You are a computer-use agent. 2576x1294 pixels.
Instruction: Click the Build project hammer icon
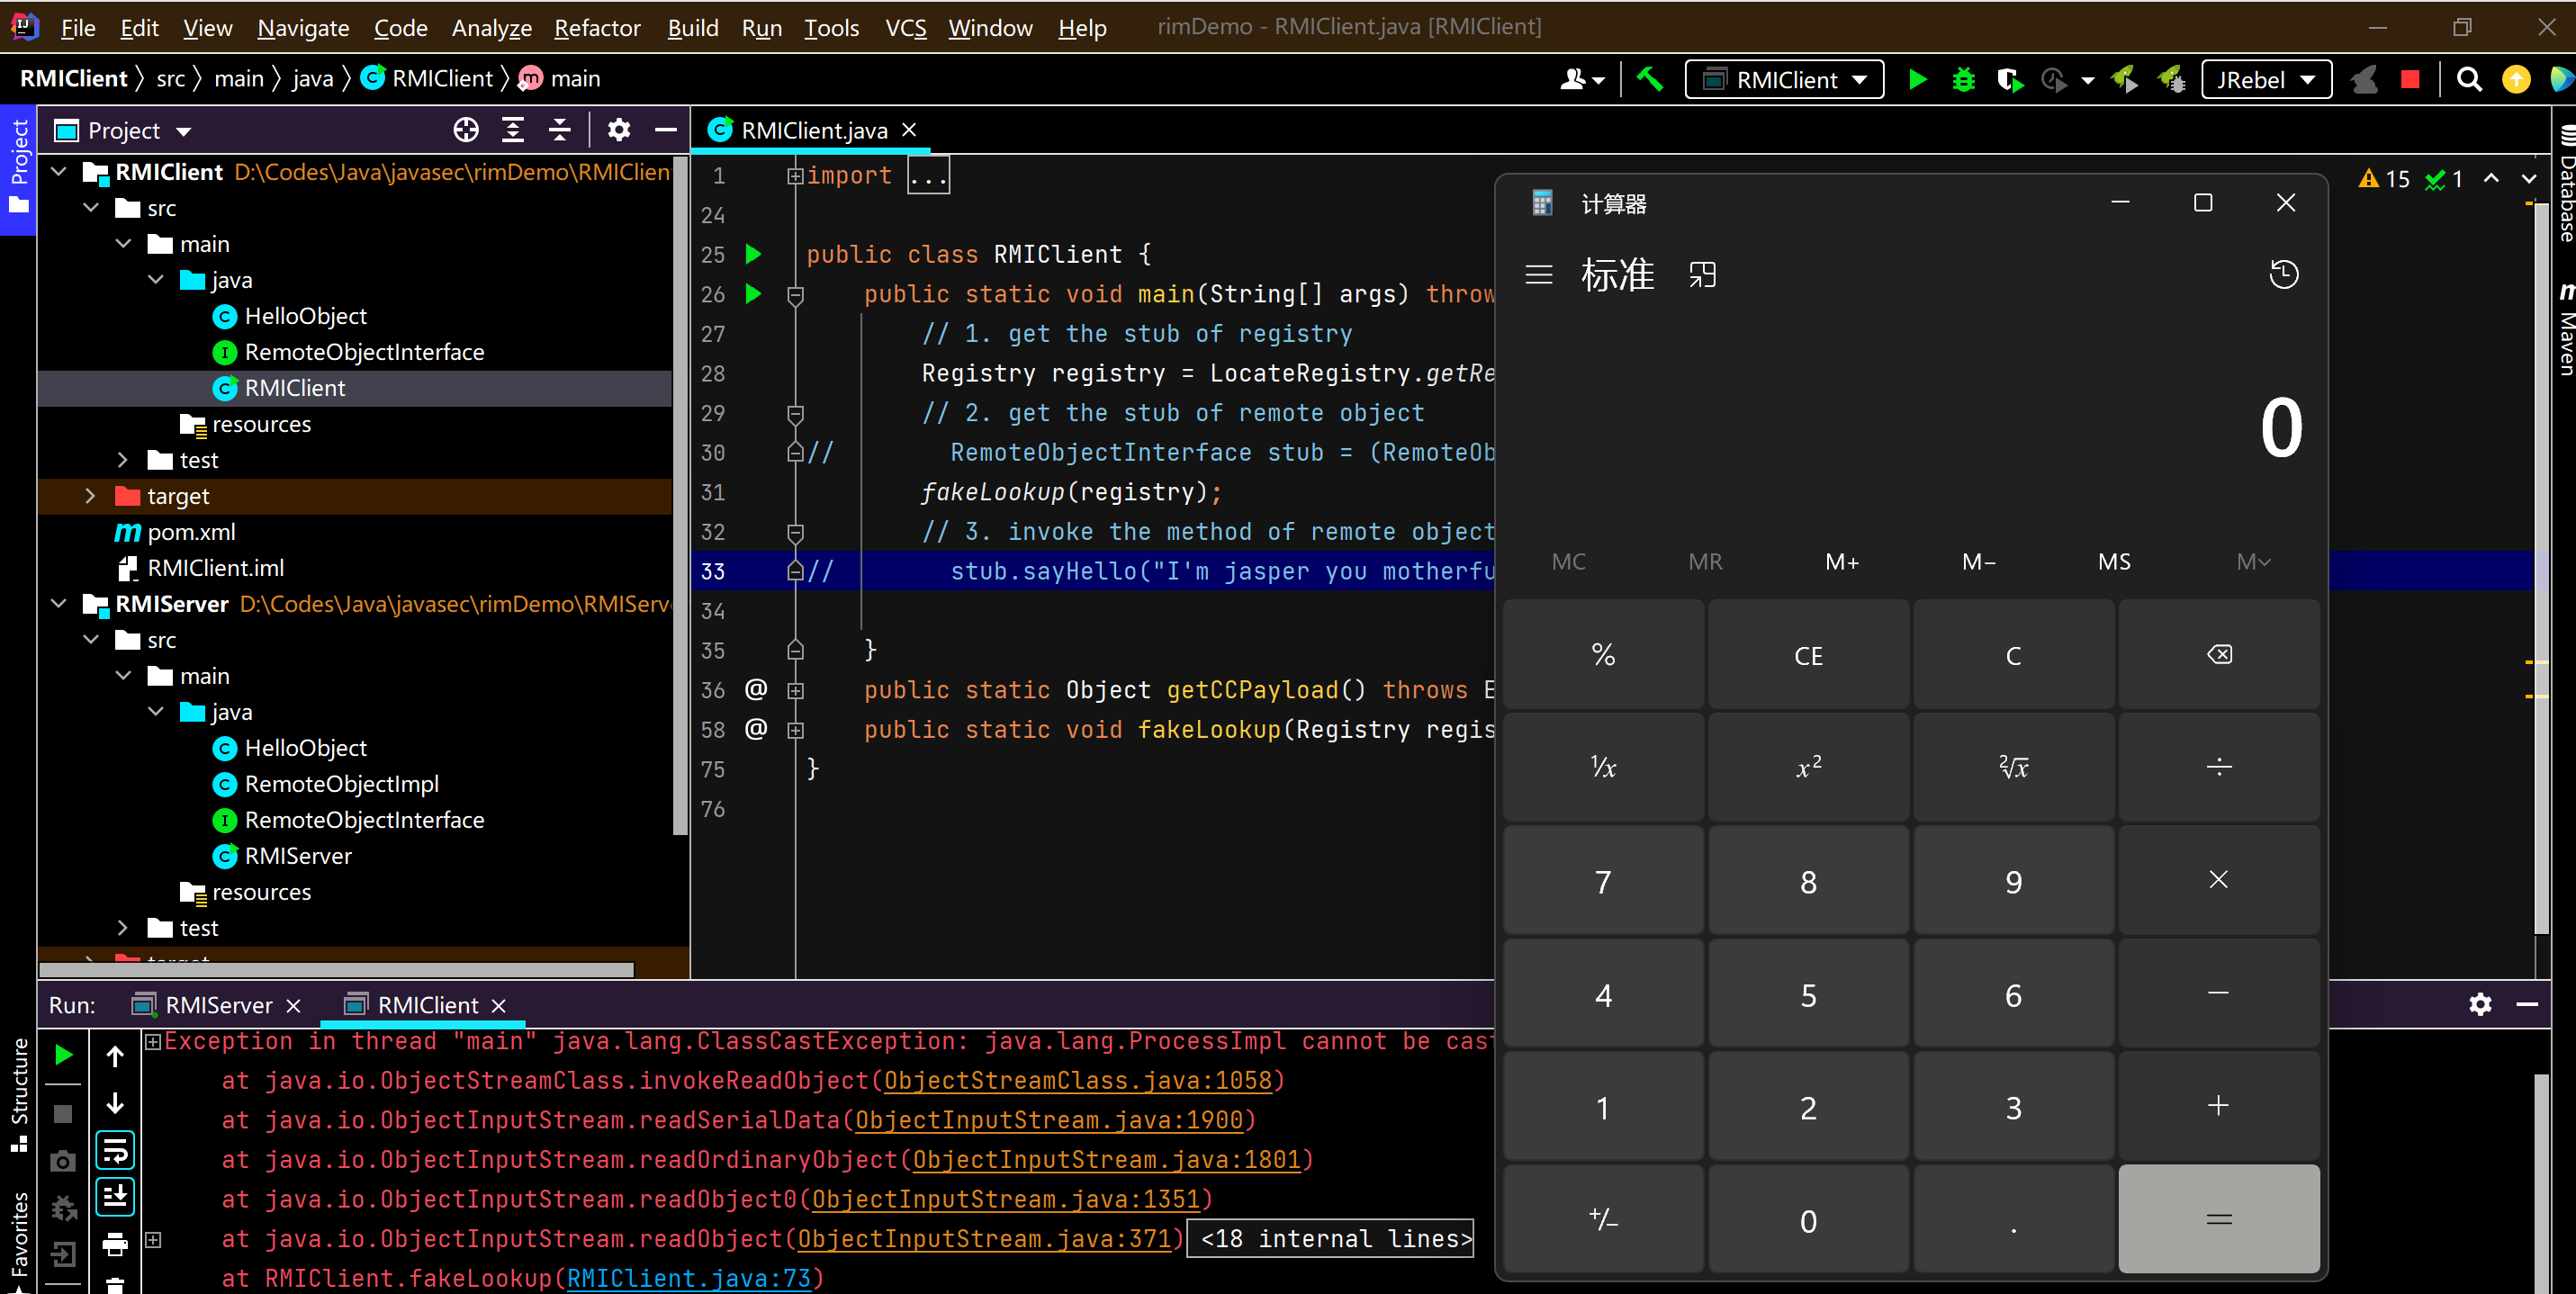point(1650,80)
